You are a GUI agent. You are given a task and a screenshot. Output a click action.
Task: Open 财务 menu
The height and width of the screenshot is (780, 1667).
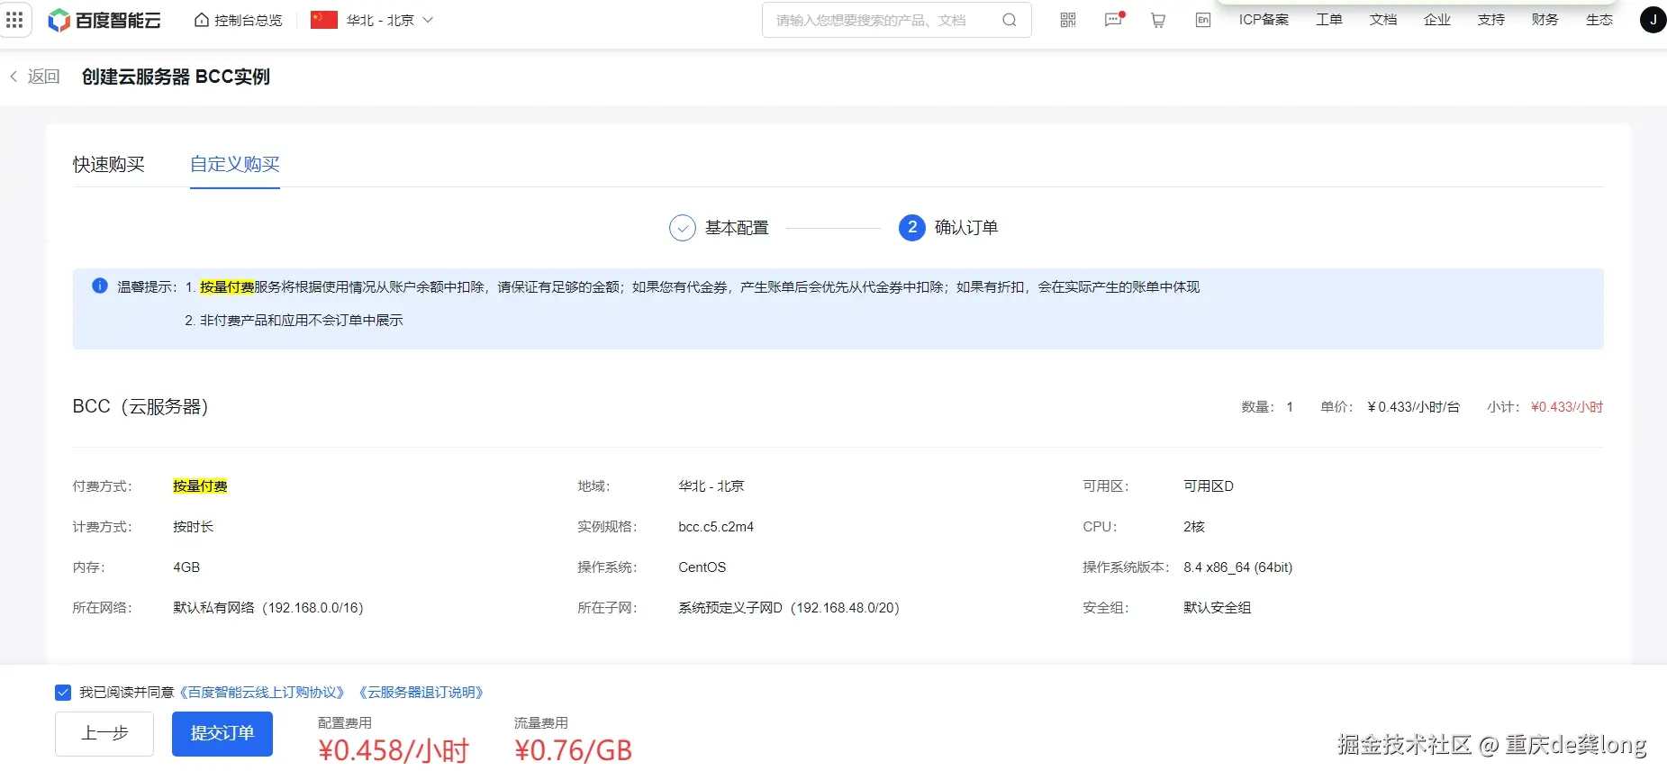[1545, 20]
